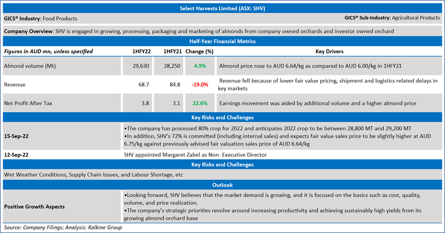This screenshot has width=445, height=233.
Task: Click the company's strategic priorities bullet
Action: tap(272, 215)
